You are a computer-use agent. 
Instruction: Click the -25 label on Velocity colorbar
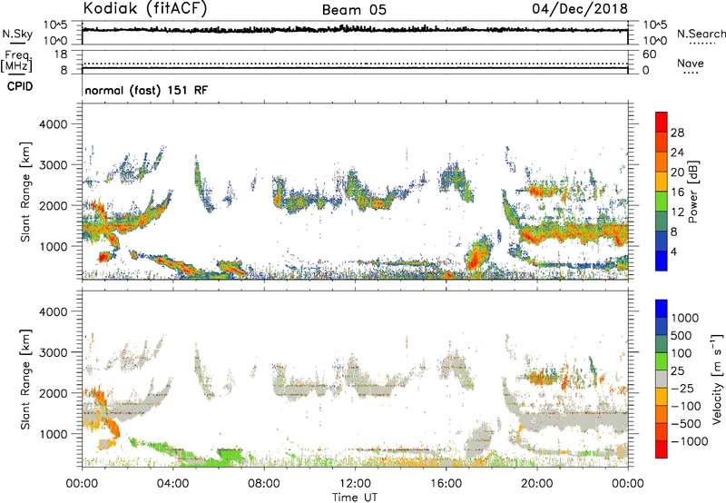tap(682, 388)
